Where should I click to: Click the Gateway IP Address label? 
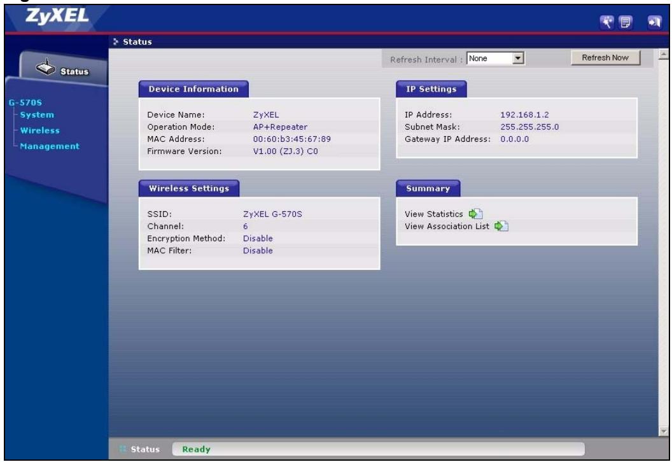coord(447,139)
